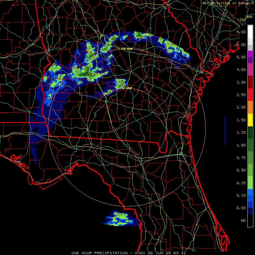The width and height of the screenshot is (255, 255).
Task: Click the 2.00 scale label
Action: (241, 107)
